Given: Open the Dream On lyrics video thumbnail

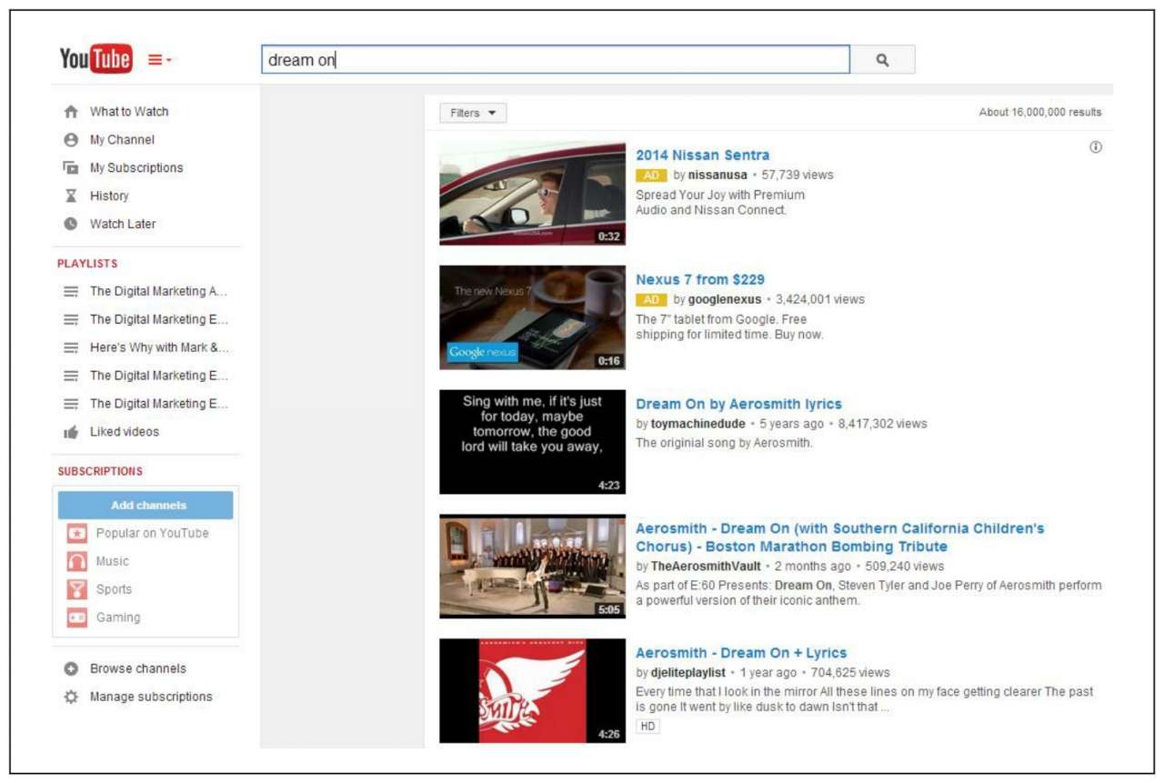Looking at the screenshot, I should click(x=533, y=442).
